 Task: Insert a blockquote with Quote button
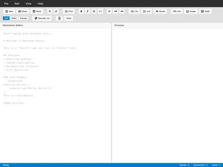click(160, 12)
